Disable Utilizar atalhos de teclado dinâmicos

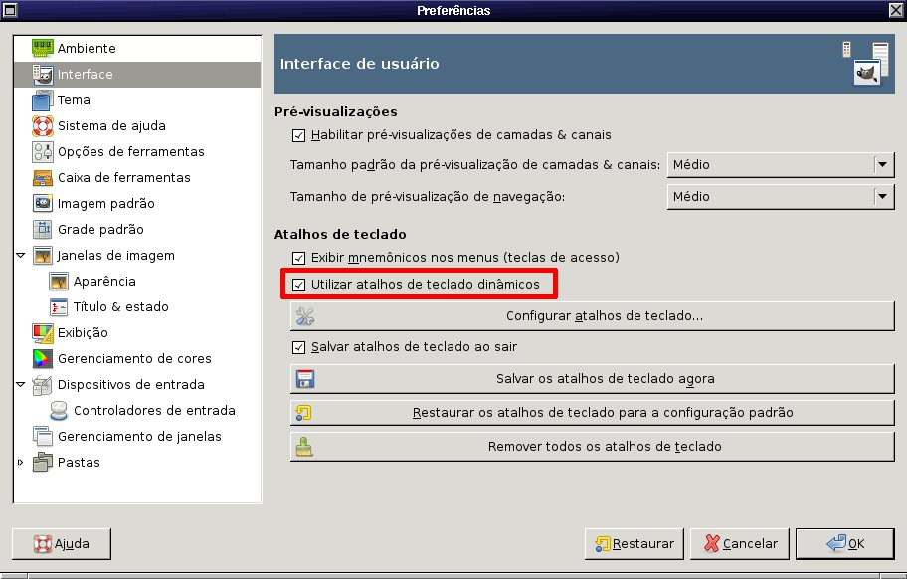click(298, 285)
